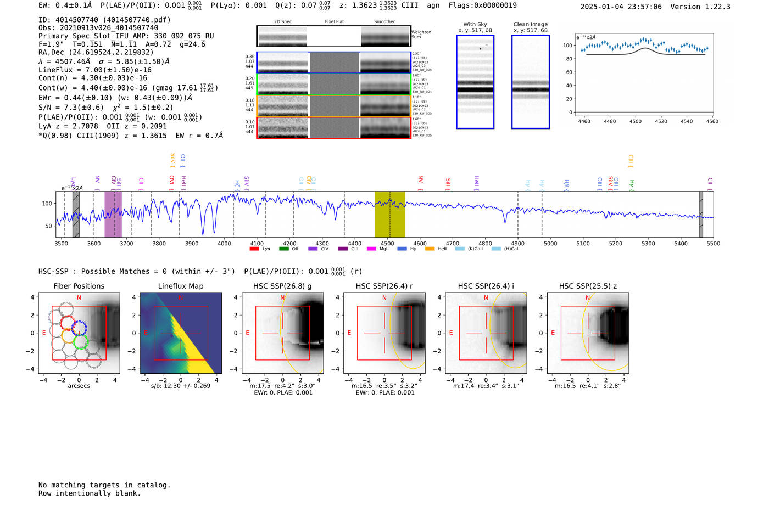Viewport: 769px width, 523px height.
Task: Click "No matching targets in catalog." text
Action: pos(104,485)
